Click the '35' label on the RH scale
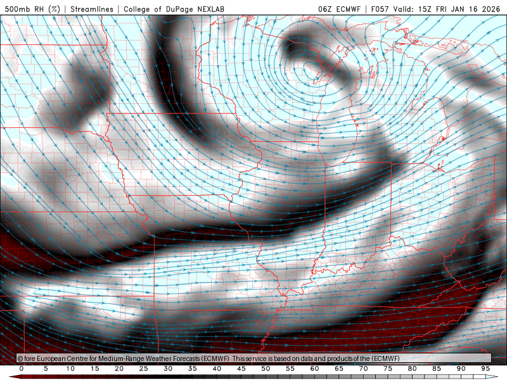507x380 pixels. [193, 369]
